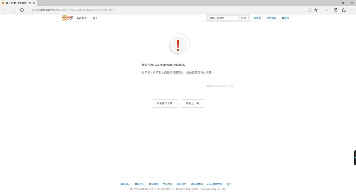Click the timestamp 2016-05-09 21:12:24

pos(222,86)
